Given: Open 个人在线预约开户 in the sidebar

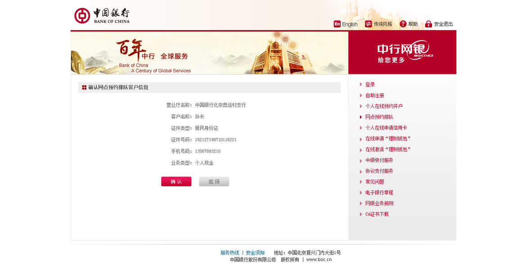Looking at the screenshot, I should pos(384,106).
